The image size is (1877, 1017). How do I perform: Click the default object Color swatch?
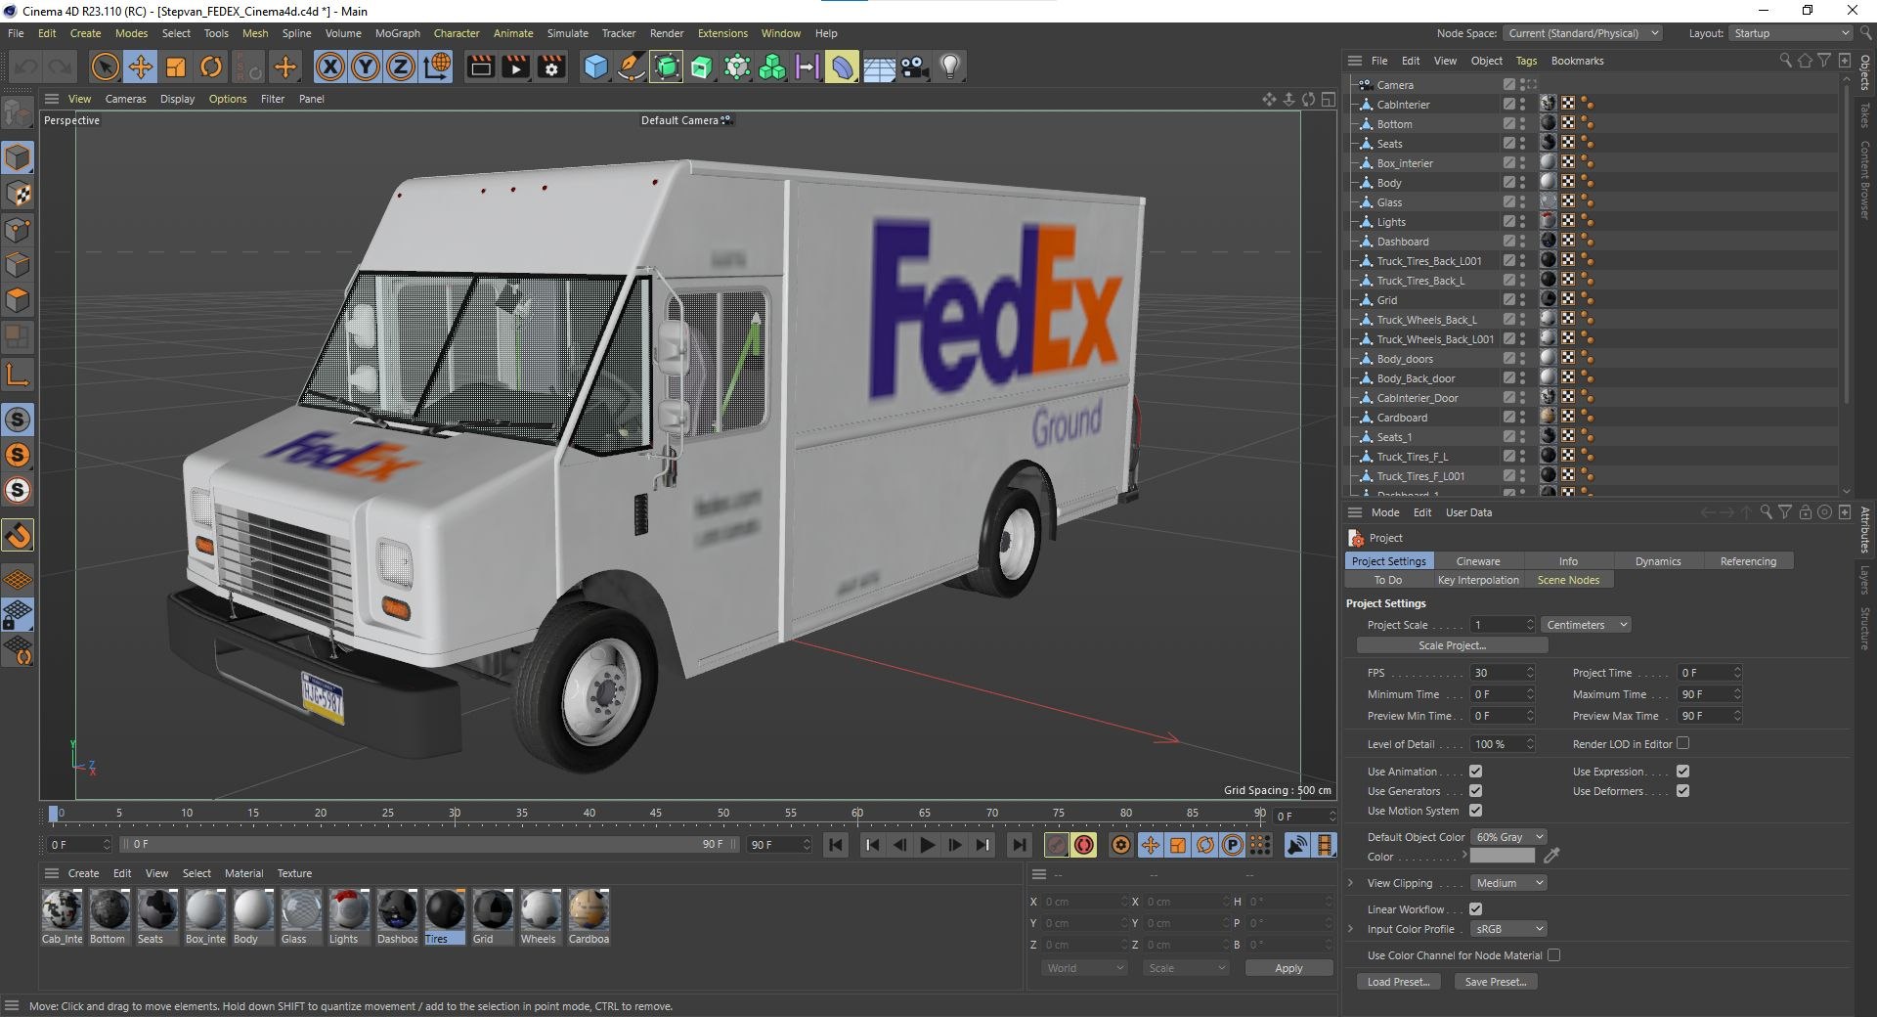click(x=1503, y=856)
